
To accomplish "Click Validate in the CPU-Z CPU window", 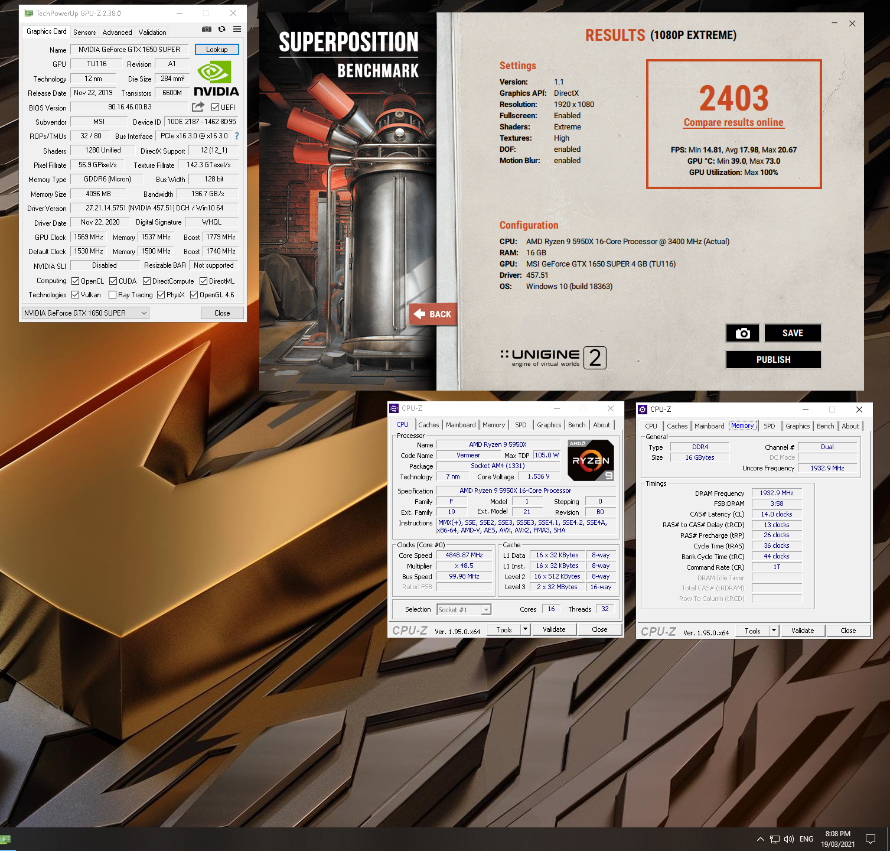I will tap(554, 629).
